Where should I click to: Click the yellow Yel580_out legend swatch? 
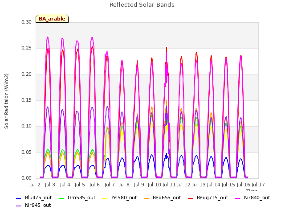click(x=105, y=198)
